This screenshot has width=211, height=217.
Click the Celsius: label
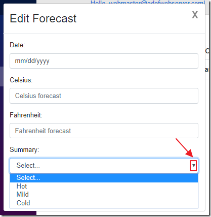tap(21, 80)
